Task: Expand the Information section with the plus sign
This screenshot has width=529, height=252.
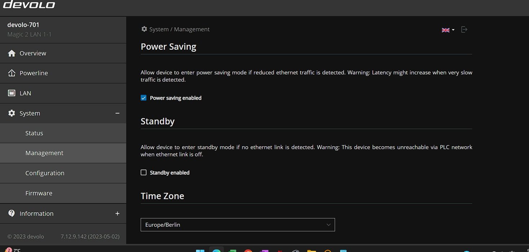Action: pos(117,214)
